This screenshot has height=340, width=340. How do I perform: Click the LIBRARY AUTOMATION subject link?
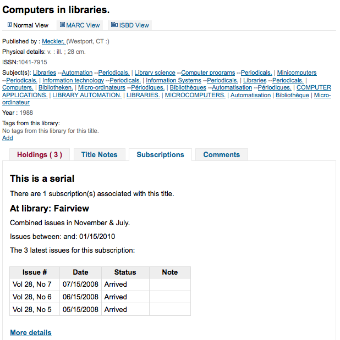click(x=87, y=95)
